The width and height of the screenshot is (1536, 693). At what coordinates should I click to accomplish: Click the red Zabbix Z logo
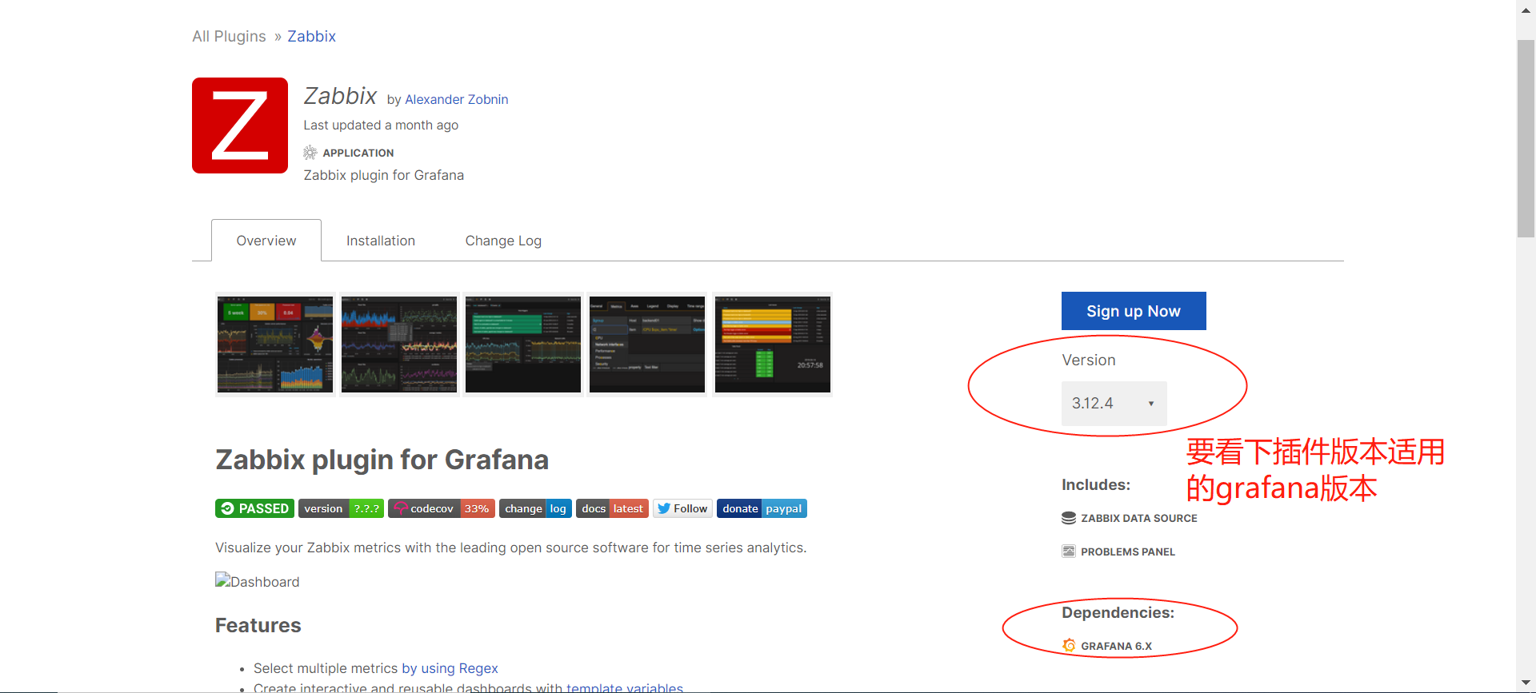pos(240,125)
